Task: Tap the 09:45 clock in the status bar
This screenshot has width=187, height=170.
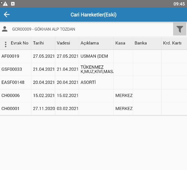Action: 179,4
